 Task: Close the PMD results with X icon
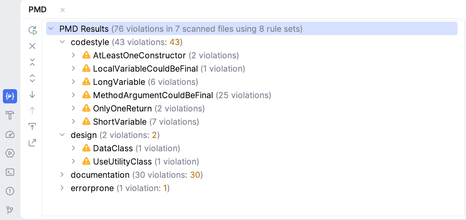[x=32, y=46]
